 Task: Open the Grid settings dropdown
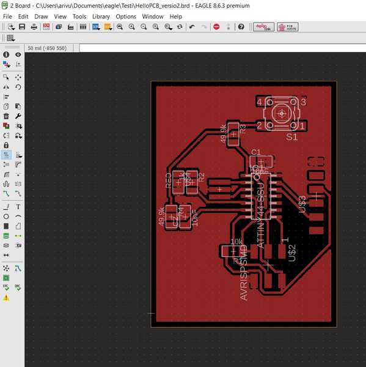click(x=10, y=38)
